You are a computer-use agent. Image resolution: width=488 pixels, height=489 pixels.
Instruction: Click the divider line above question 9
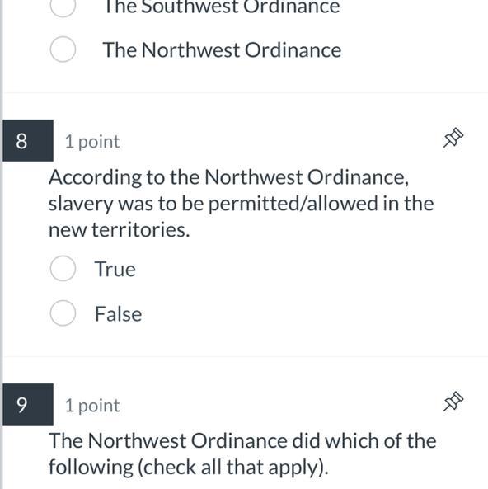pos(246,356)
